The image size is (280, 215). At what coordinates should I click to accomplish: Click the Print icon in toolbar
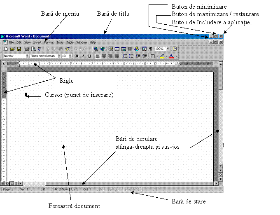pyautogui.click(x=26, y=49)
